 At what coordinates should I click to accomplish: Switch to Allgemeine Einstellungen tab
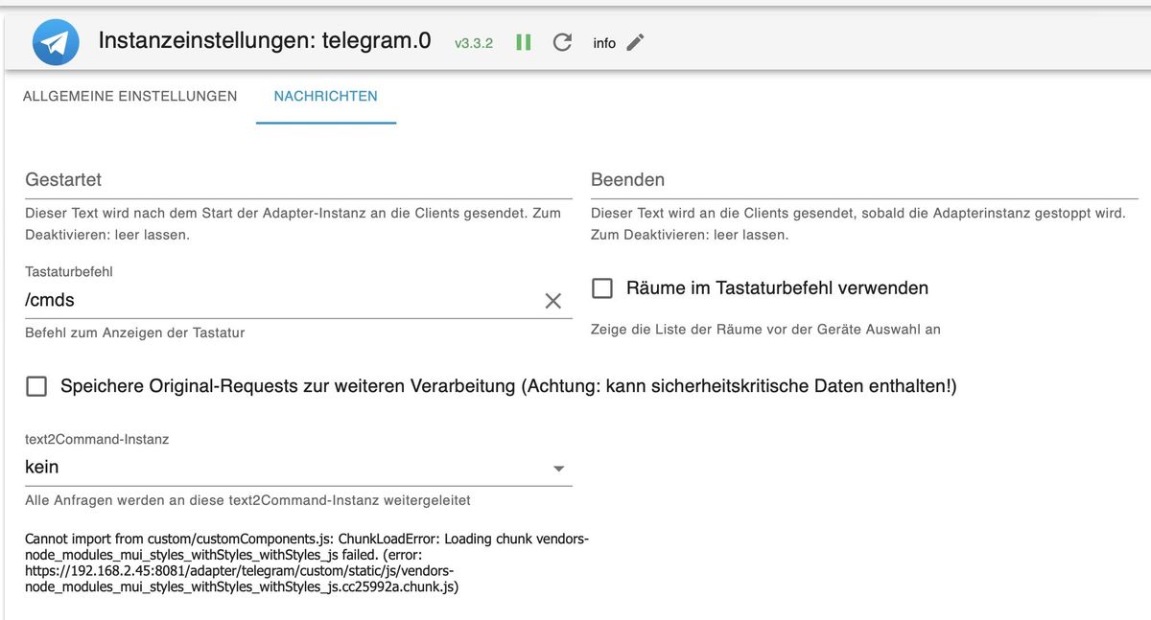(129, 96)
